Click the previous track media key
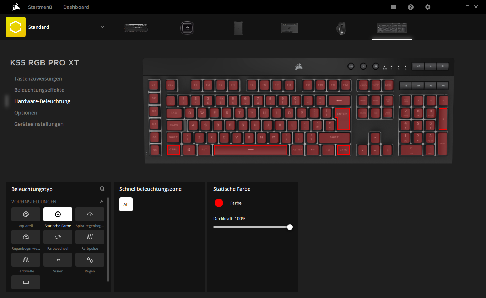The image size is (486, 298). tap(418, 85)
